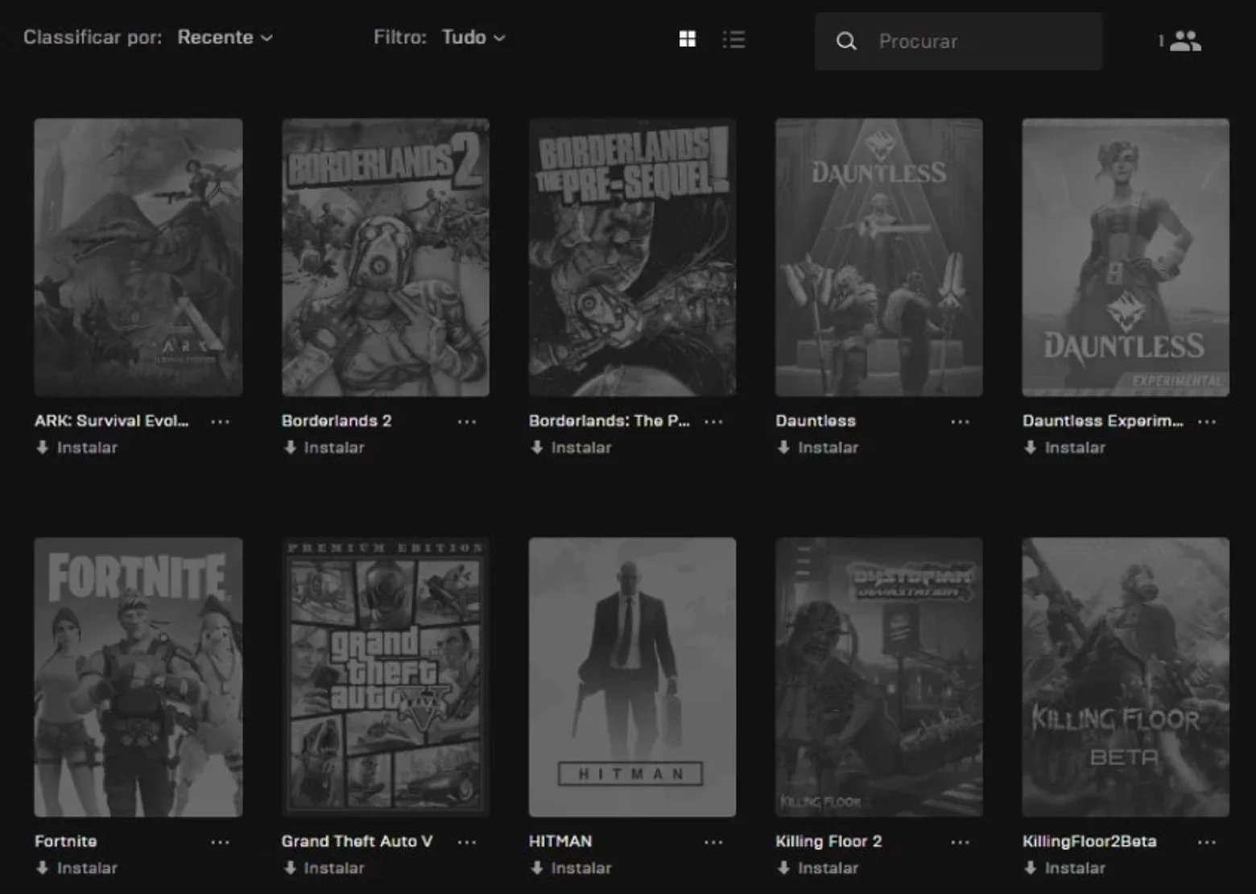1256x894 pixels.
Task: Open options menu for Borderlands 2
Action: click(467, 421)
